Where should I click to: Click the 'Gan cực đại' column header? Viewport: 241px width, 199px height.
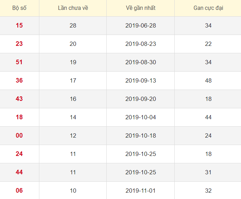[208, 8]
